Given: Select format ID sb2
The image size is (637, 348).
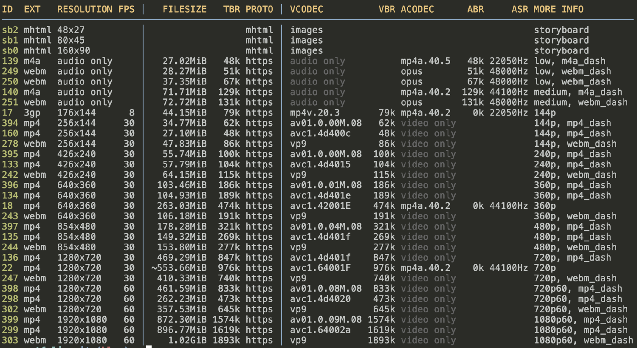Looking at the screenshot, I should [x=10, y=30].
